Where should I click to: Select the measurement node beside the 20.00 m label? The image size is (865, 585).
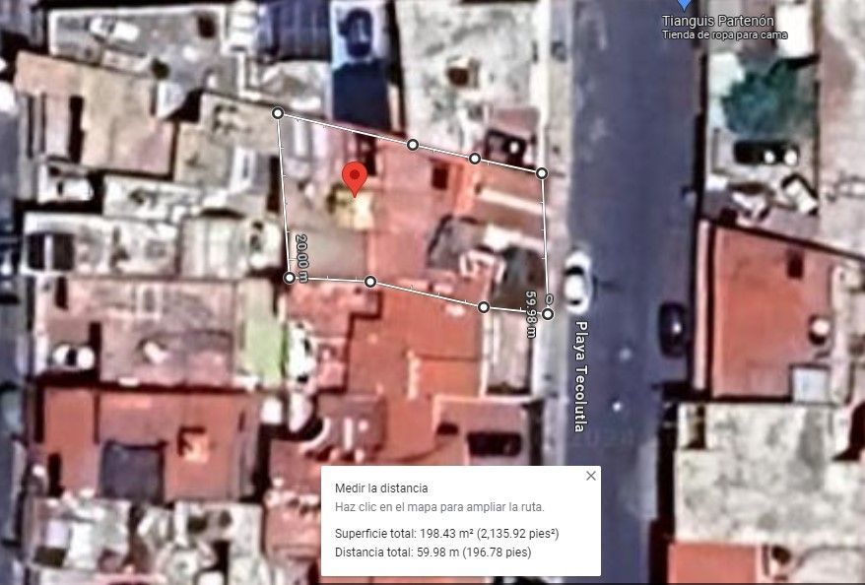(x=290, y=278)
